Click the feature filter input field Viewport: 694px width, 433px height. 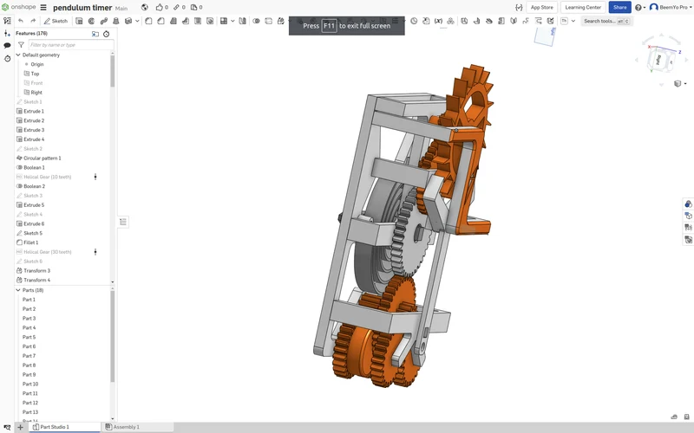click(x=71, y=45)
